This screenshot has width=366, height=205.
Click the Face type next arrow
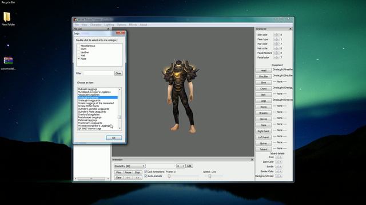pos(278,39)
